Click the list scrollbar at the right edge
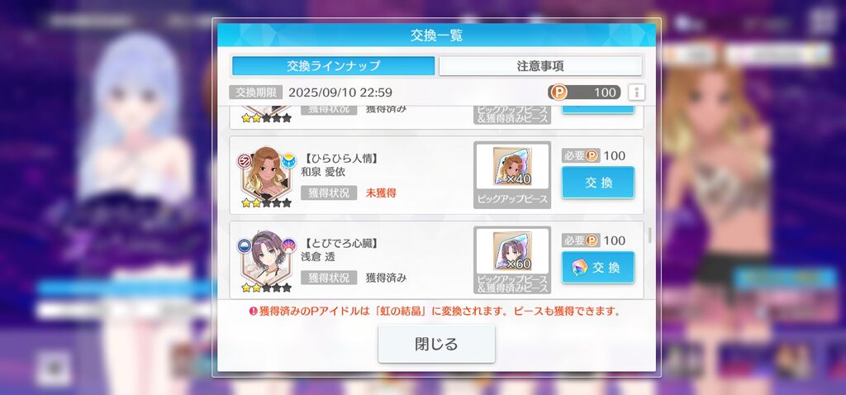The height and width of the screenshot is (395, 846). click(x=650, y=234)
